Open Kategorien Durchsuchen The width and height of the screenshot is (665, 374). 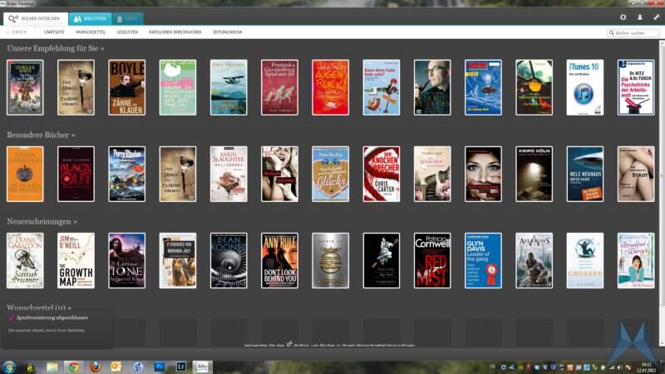[x=175, y=32]
